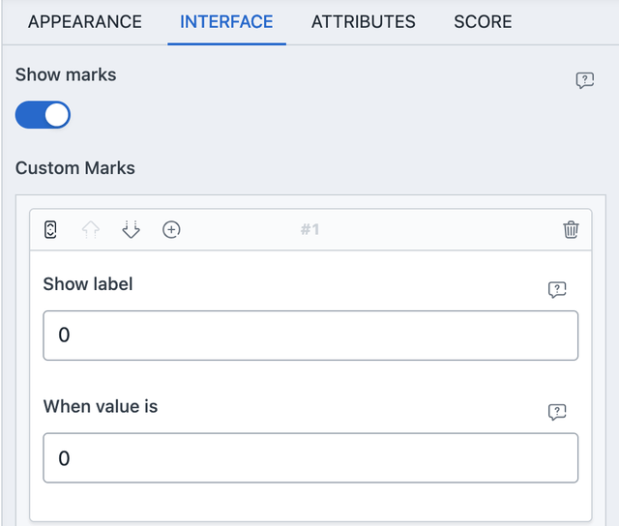Switch to the Appearance tab
Viewport: 619px width, 526px height.
[84, 21]
